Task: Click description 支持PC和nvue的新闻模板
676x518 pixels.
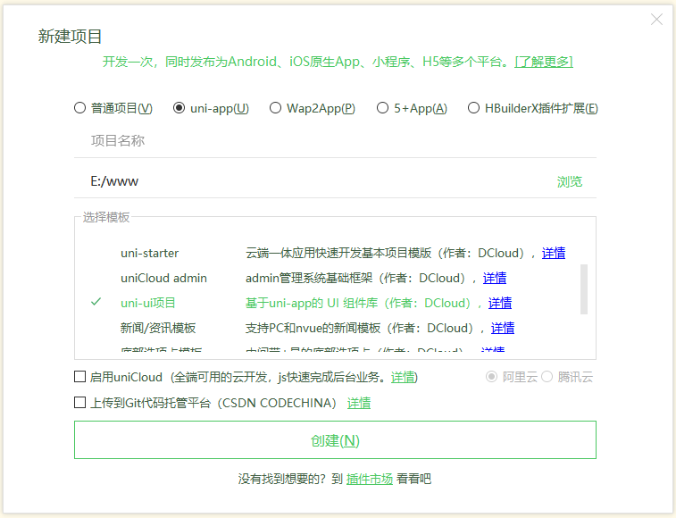Action: point(313,328)
